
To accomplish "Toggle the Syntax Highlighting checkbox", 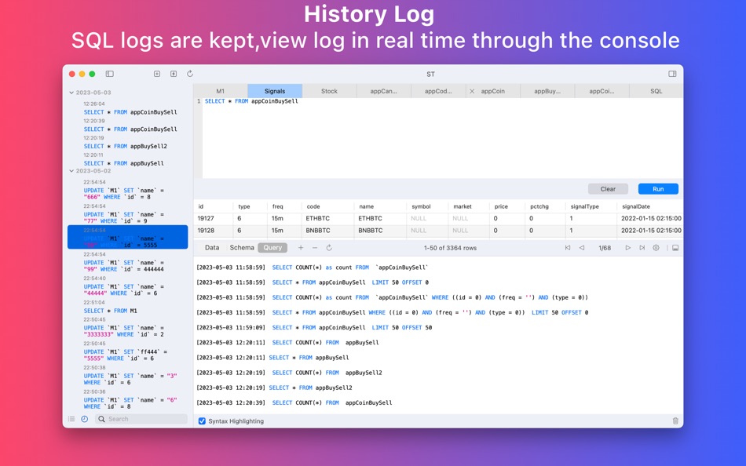I will click(x=202, y=420).
